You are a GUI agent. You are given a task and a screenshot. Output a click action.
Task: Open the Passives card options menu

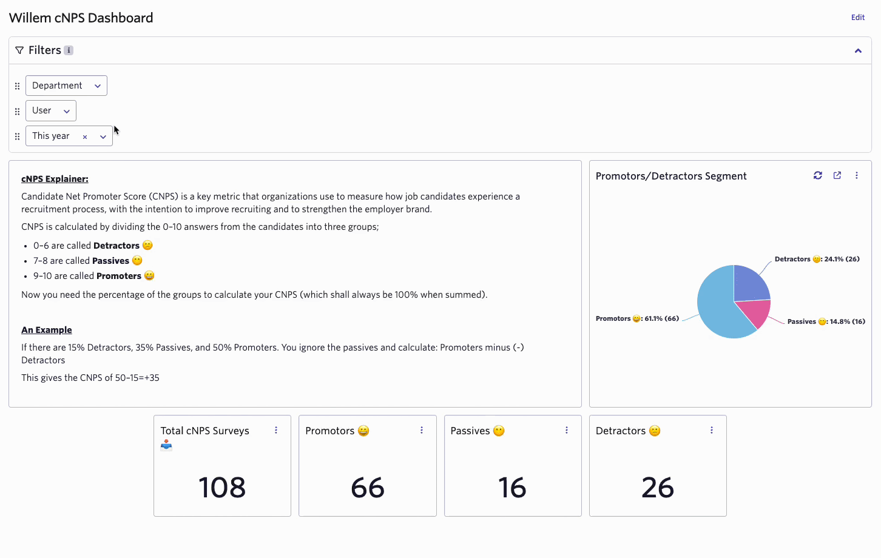[x=567, y=430]
